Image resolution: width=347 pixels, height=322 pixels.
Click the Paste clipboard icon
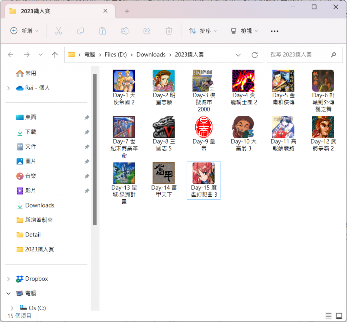click(x=102, y=31)
